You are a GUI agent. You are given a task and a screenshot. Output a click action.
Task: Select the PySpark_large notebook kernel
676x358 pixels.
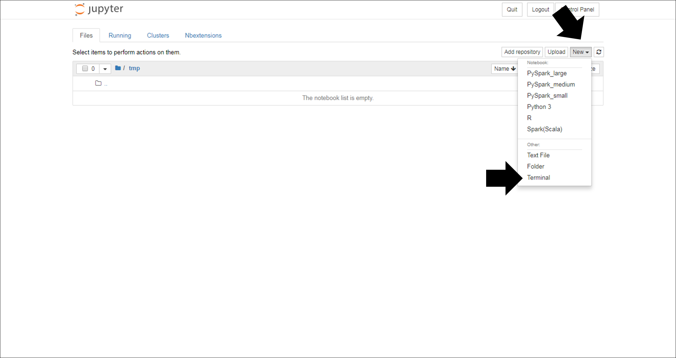tap(547, 73)
